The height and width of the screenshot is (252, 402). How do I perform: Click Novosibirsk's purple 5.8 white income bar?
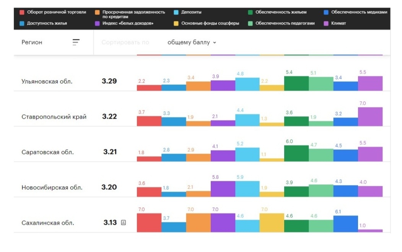(223, 189)
